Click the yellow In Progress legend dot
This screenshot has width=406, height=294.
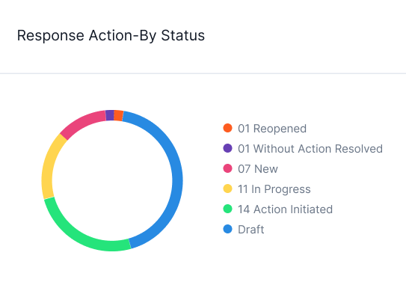[227, 189]
